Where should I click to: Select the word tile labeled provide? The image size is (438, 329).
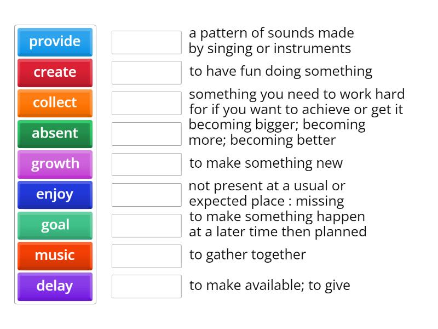point(54,42)
